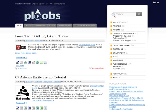This screenshot has width=166, height=110.
Task: Open the Forum tab
Action: pos(52,26)
